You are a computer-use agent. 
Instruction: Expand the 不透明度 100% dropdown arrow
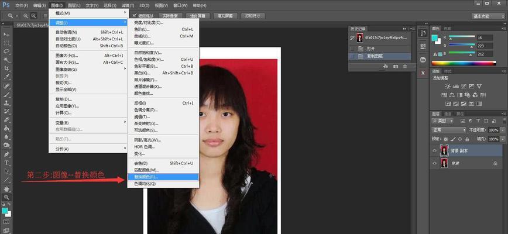pyautogui.click(x=503, y=130)
